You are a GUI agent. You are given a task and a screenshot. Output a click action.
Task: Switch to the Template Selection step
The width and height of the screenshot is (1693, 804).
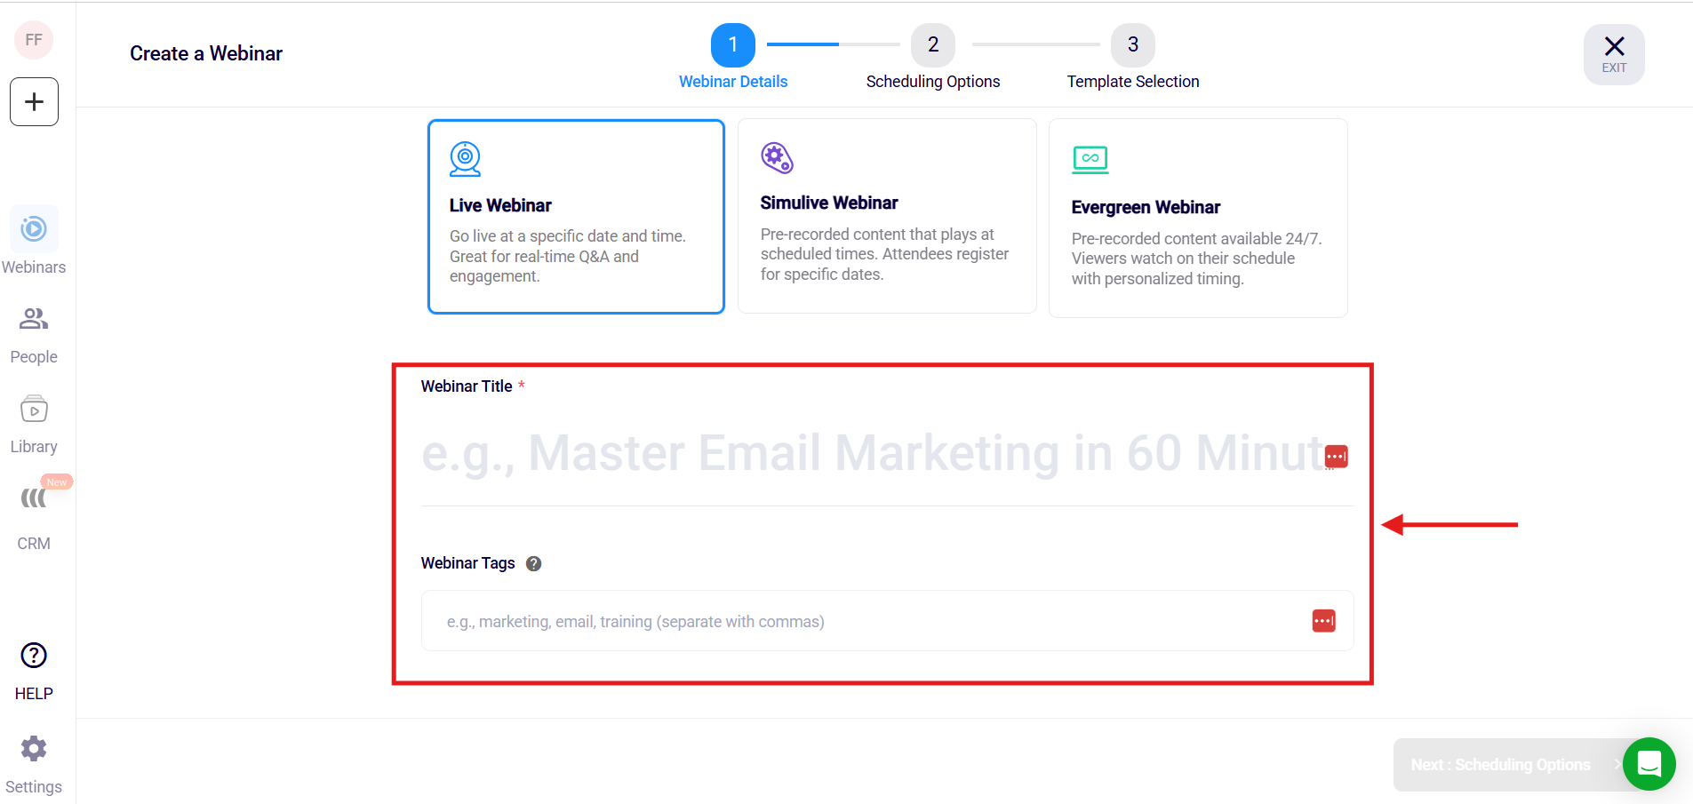(x=1132, y=44)
